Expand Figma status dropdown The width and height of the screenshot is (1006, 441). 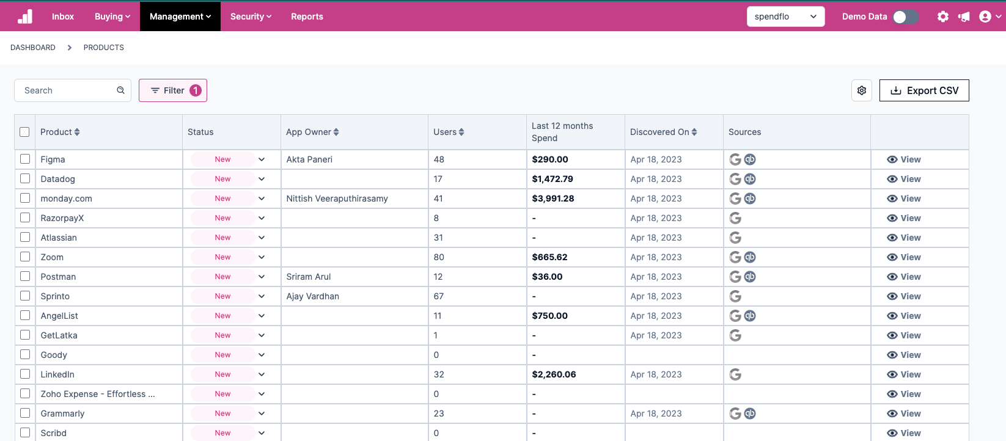pos(262,159)
